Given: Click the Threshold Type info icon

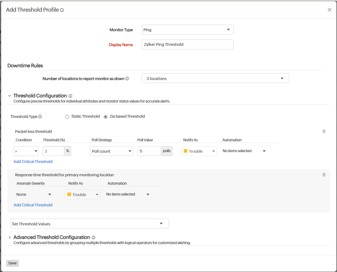Looking at the screenshot, I should 40,117.
